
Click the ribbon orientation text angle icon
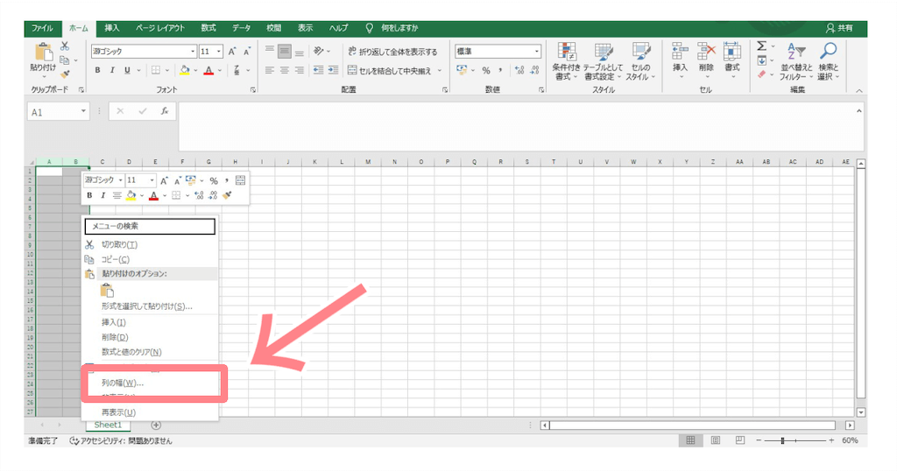pyautogui.click(x=319, y=52)
